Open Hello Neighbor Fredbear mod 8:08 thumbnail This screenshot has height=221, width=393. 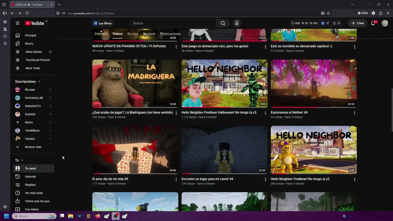[x=314, y=150]
